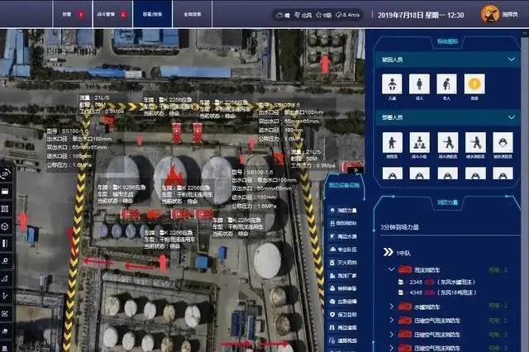The image size is (529, 352).
Task: Select the 喷水消防员 hose firefighter icon
Action: pyautogui.click(x=475, y=142)
